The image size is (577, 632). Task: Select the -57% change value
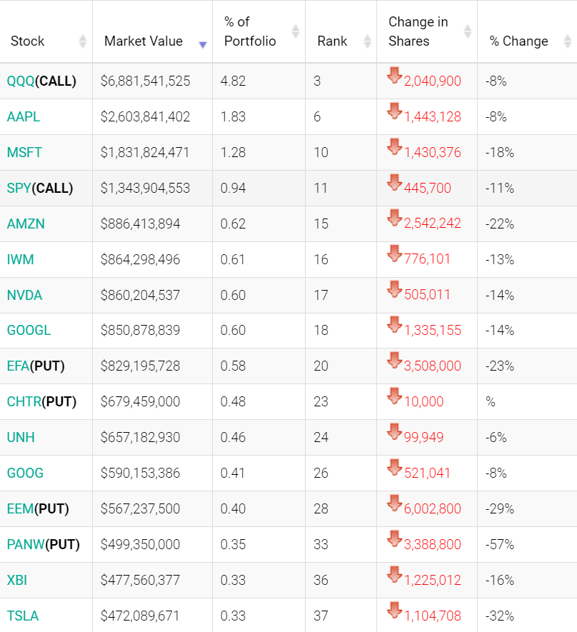pyautogui.click(x=500, y=545)
